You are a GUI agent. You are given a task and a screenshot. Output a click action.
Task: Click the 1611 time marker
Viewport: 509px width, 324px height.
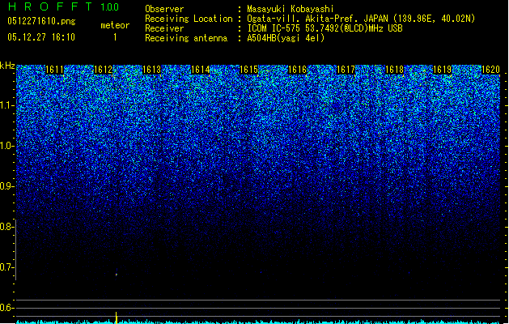(x=54, y=70)
